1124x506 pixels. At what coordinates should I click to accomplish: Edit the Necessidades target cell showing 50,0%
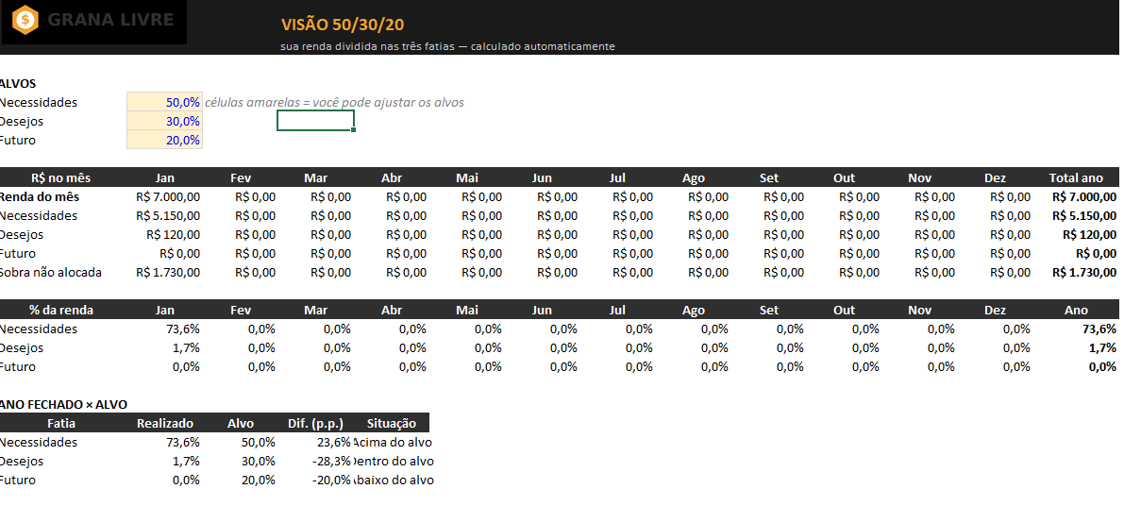click(164, 102)
